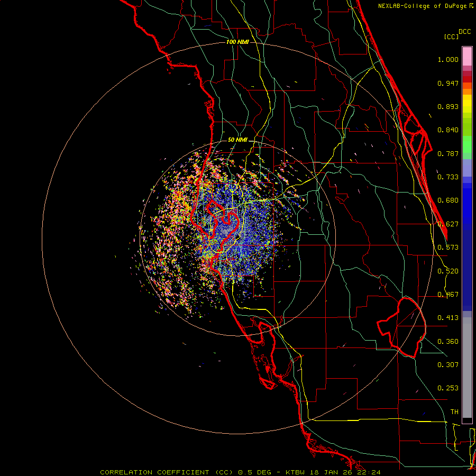Screen dimensions: 476x476
Task: Select the 0.520 scale value
Action: (448, 271)
